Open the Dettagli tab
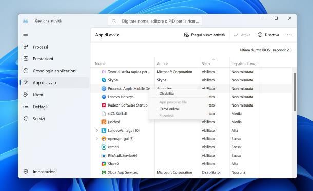The width and height of the screenshot is (313, 191). pos(54,107)
